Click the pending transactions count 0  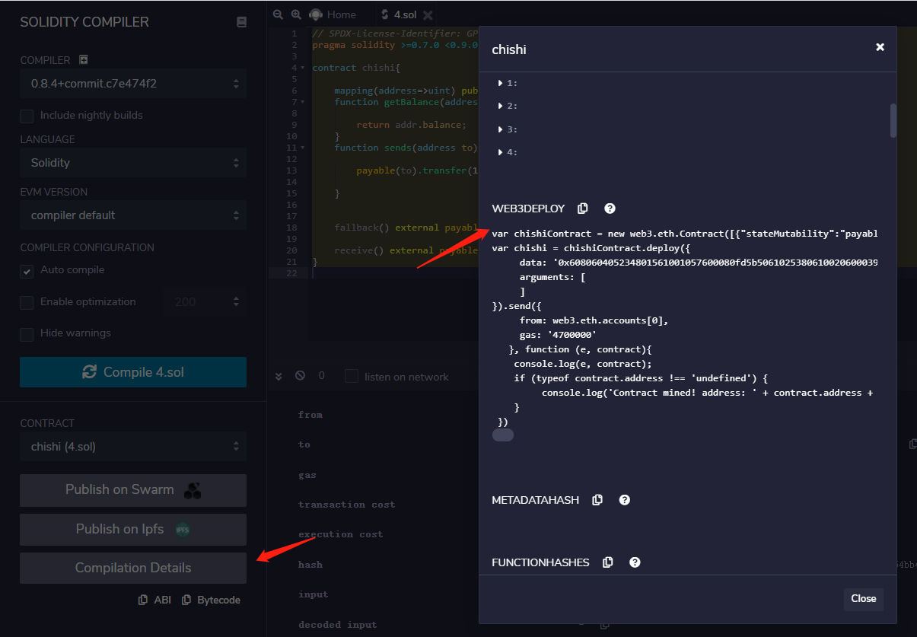click(x=322, y=376)
